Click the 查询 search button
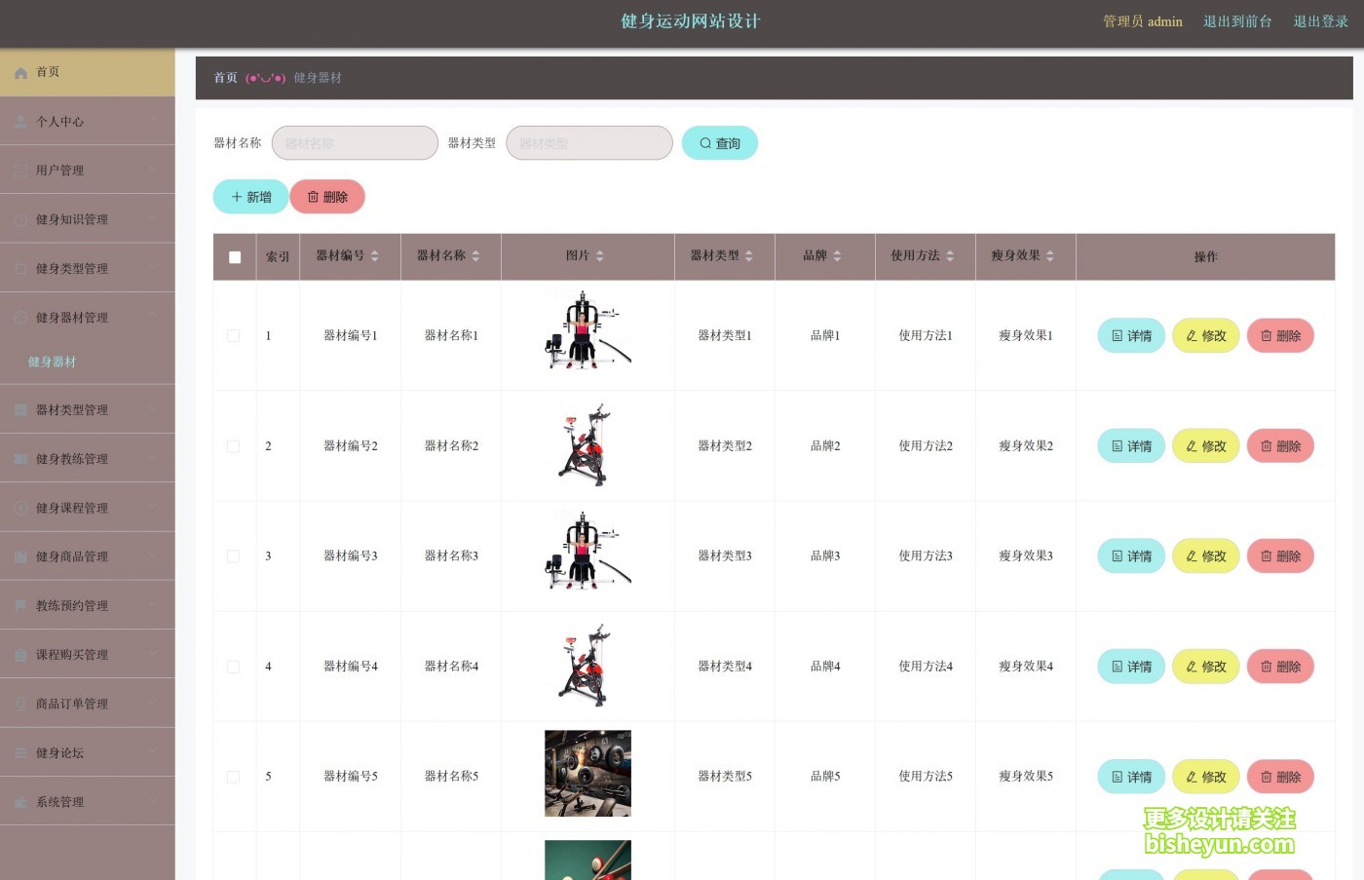Viewport: 1364px width, 880px height. pyautogui.click(x=719, y=143)
